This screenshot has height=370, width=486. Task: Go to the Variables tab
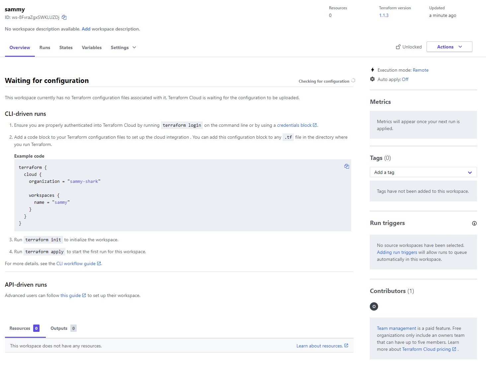(92, 47)
